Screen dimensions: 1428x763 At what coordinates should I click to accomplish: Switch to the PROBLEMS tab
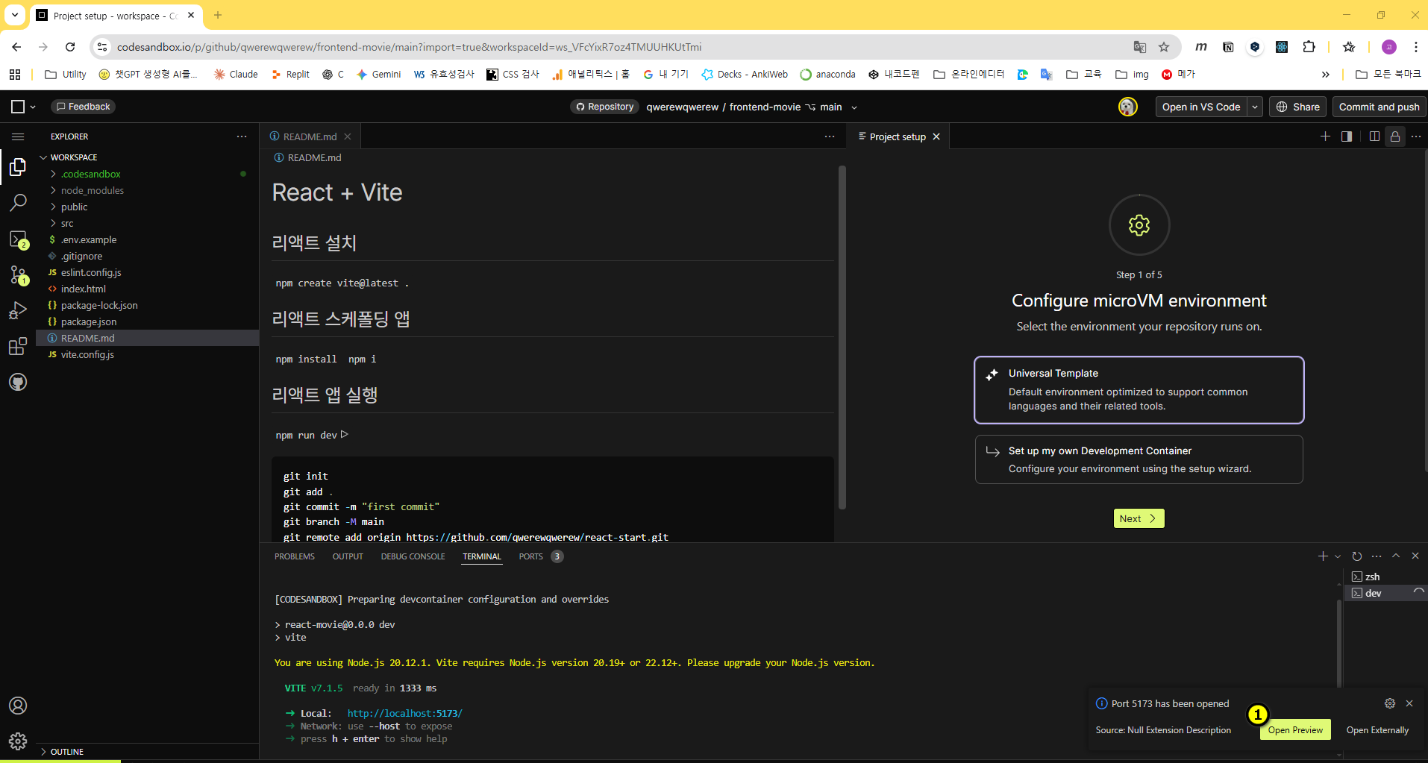click(294, 556)
